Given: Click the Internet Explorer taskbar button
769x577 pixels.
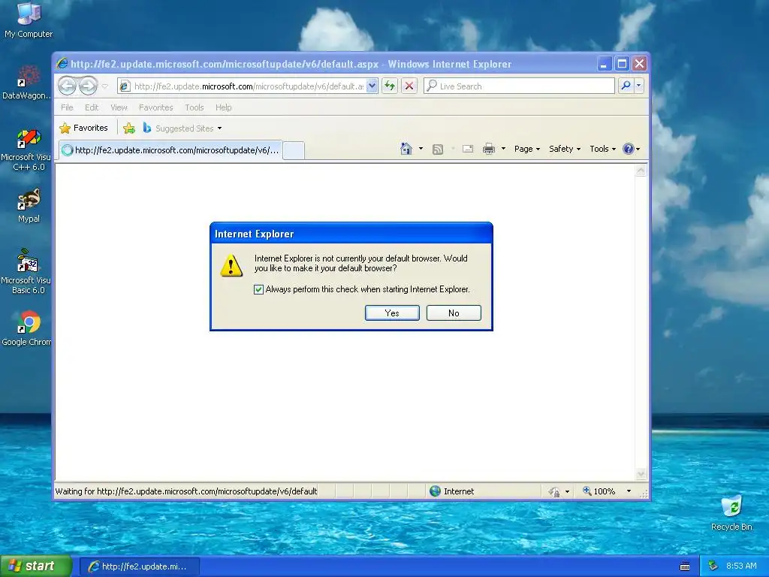Looking at the screenshot, I should tap(140, 566).
